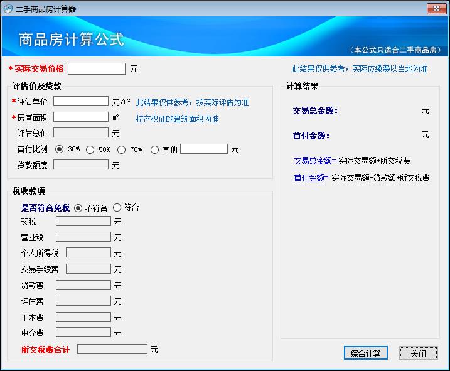Screen dimensions: 450x371
Task: Click the 交易总金额= formula text
Action: (314, 161)
